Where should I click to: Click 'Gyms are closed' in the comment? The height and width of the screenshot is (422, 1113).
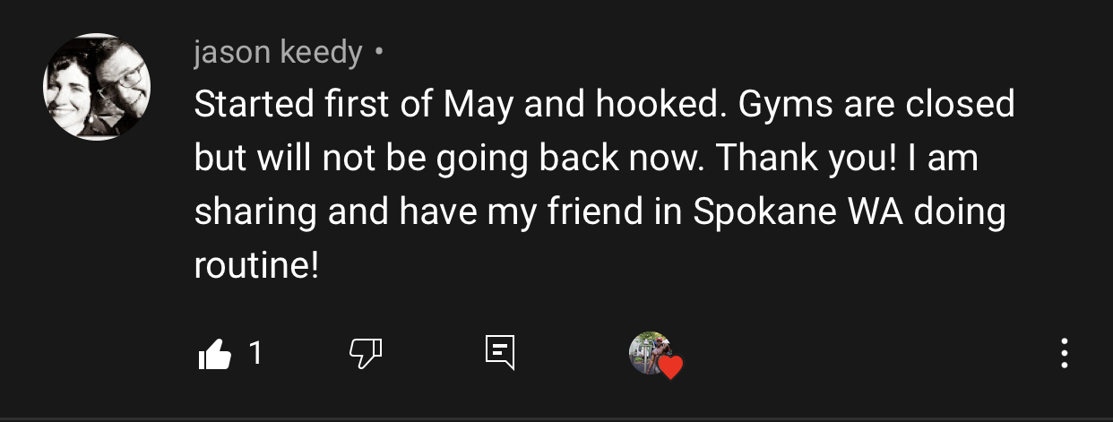coord(876,105)
